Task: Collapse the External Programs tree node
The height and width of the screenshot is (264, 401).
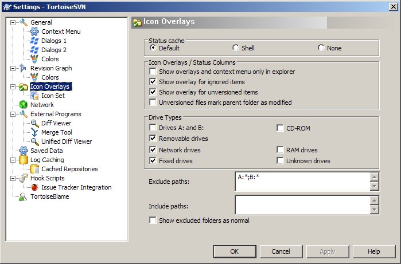Action: (x=13, y=114)
